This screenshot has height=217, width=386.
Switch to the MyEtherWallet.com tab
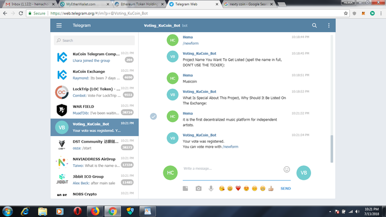click(84, 4)
